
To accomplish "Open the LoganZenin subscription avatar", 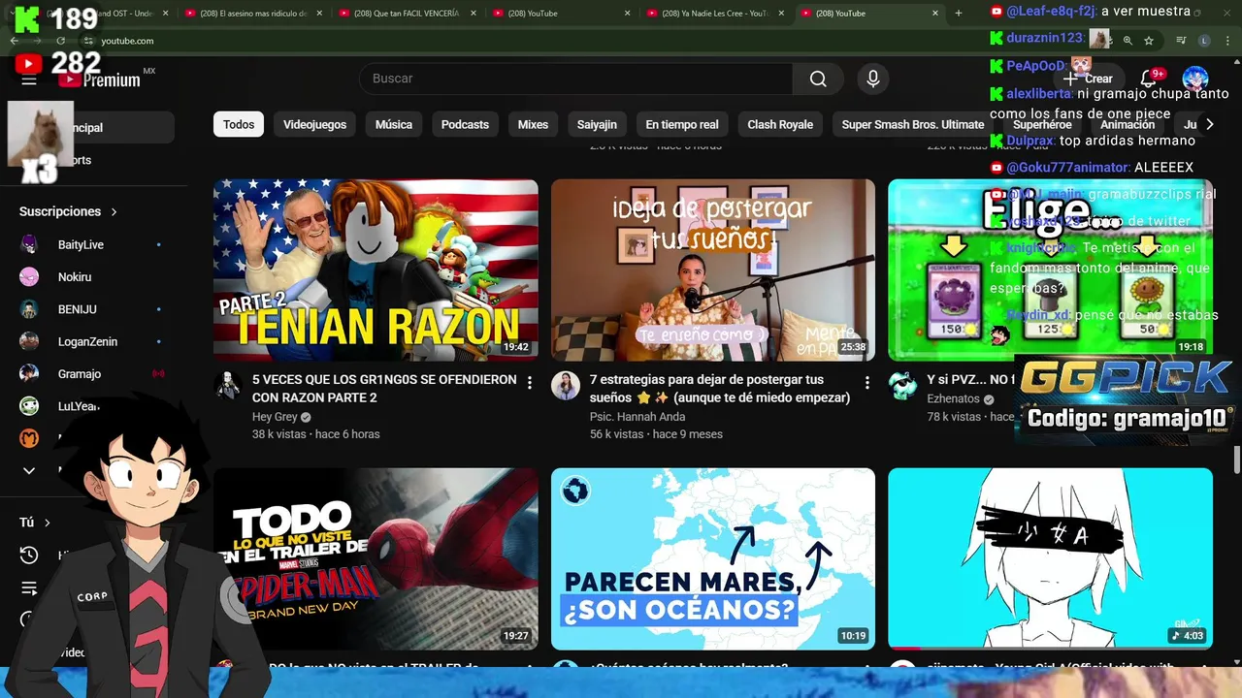I will (x=29, y=341).
